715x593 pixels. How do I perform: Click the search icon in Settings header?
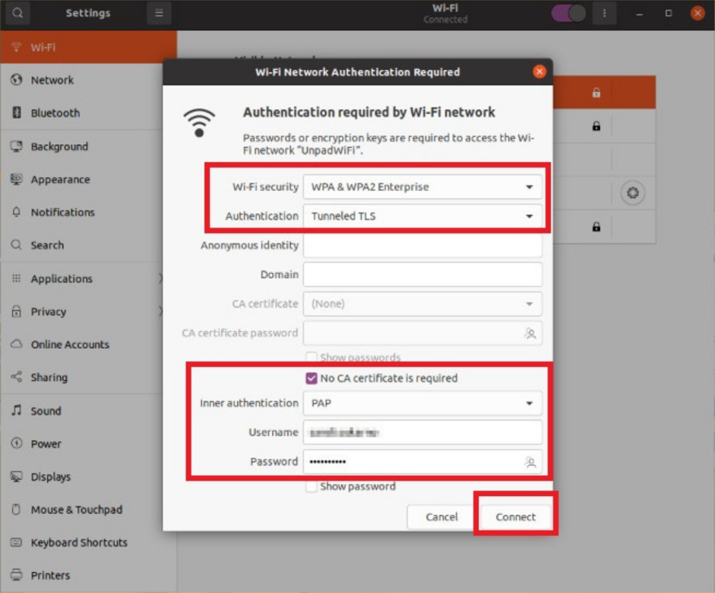tap(18, 13)
